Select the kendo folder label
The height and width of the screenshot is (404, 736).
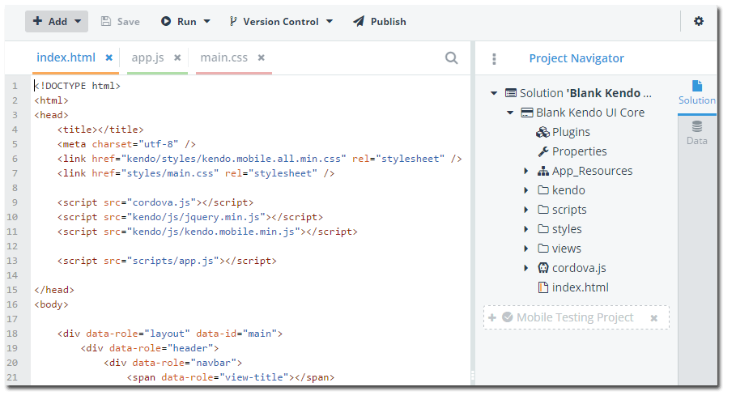pyautogui.click(x=568, y=190)
